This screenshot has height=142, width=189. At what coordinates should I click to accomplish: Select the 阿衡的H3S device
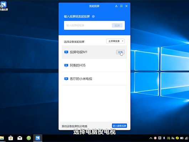click(94, 65)
